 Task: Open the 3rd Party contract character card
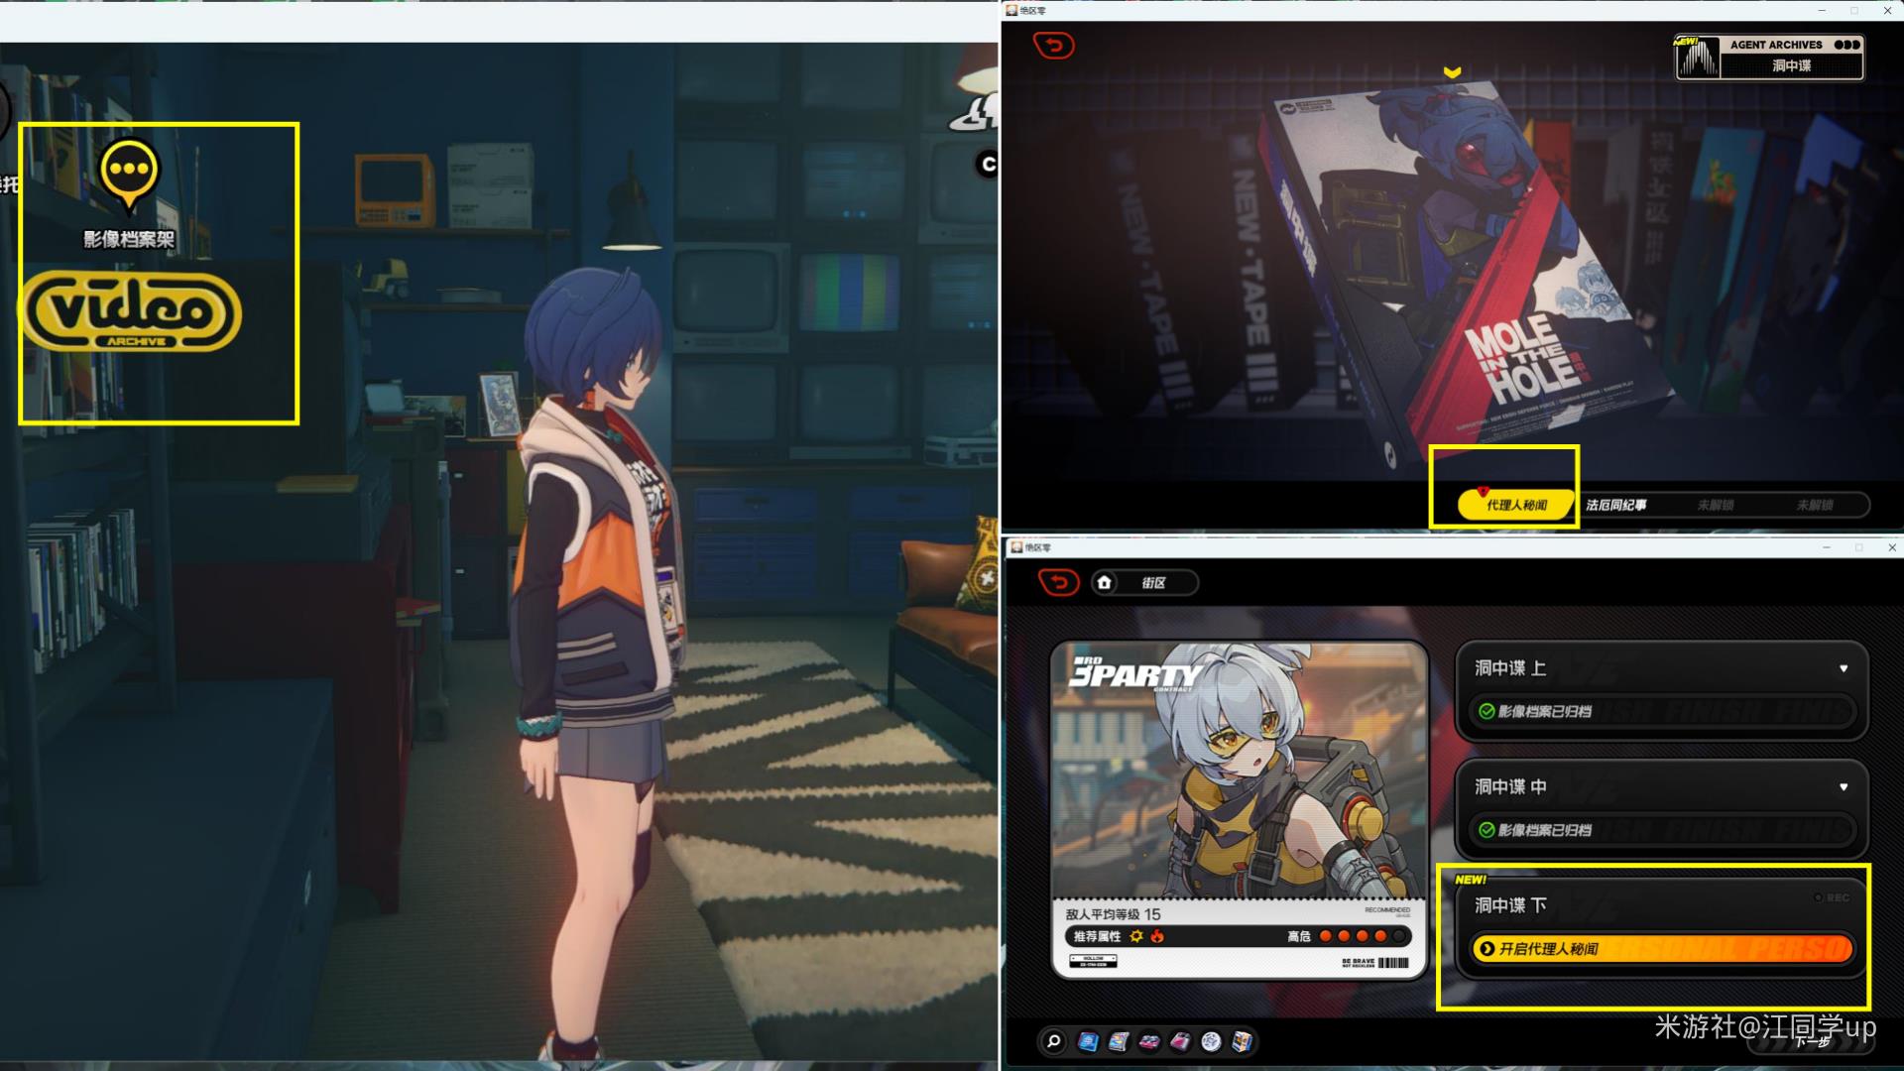[1239, 809]
